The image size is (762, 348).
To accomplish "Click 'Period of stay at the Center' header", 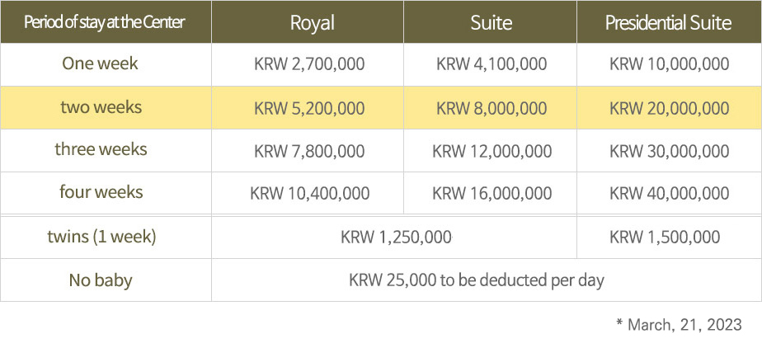I will pyautogui.click(x=105, y=22).
